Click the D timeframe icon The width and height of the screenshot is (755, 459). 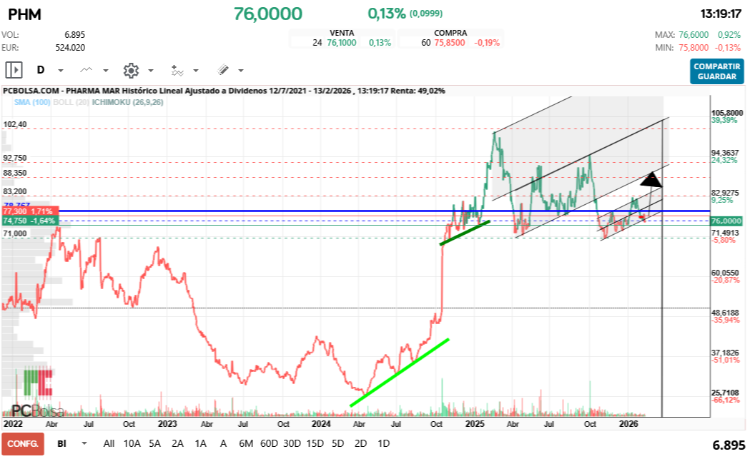pyautogui.click(x=41, y=70)
